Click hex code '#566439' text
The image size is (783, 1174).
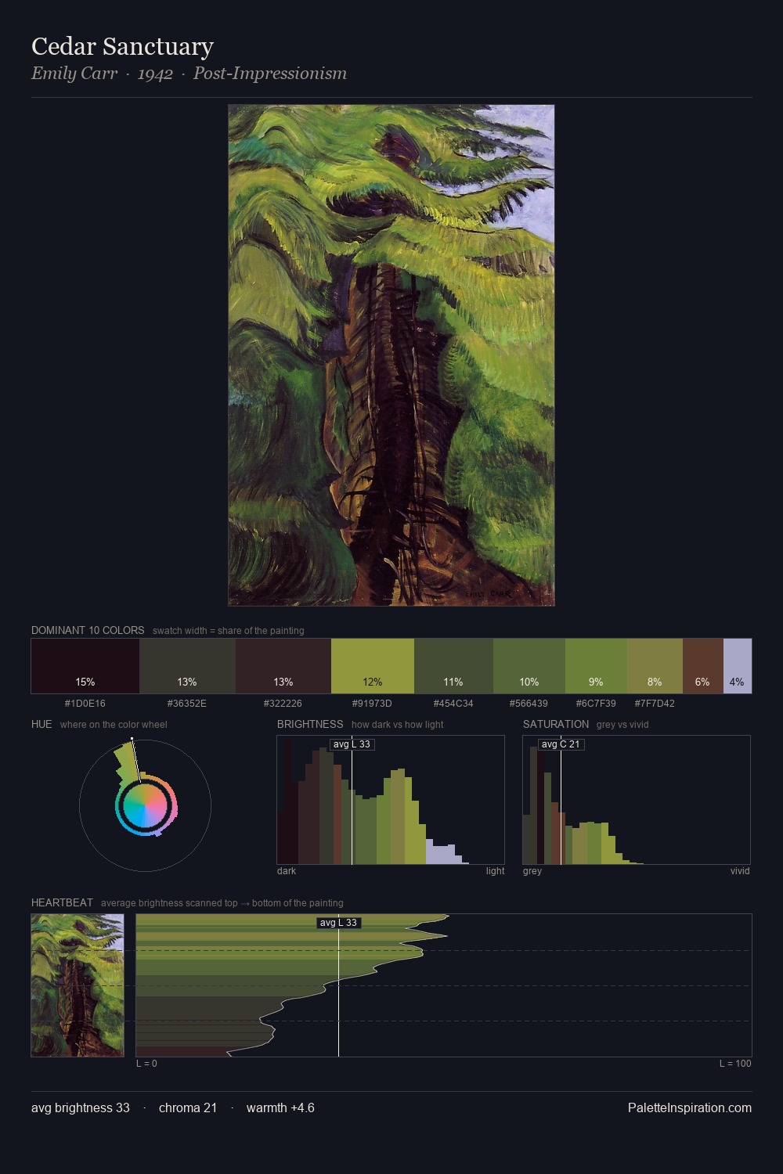(x=529, y=703)
